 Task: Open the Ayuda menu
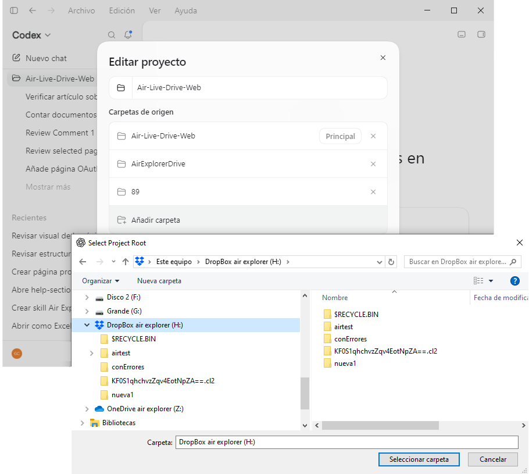[185, 10]
